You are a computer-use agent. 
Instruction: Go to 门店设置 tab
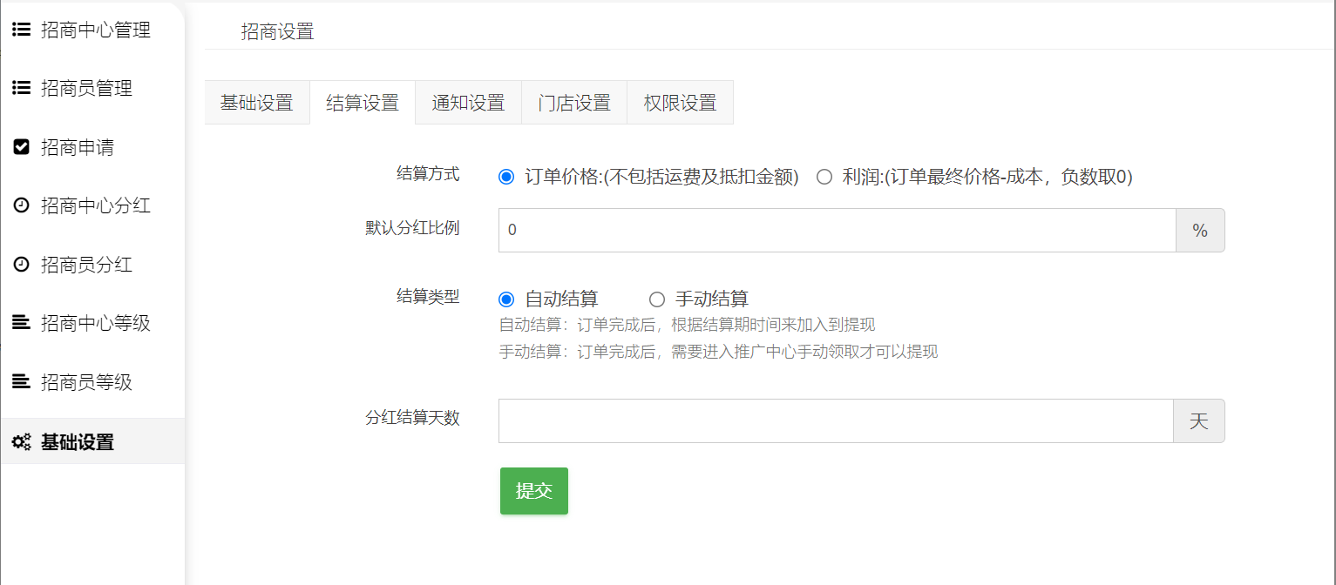[573, 103]
